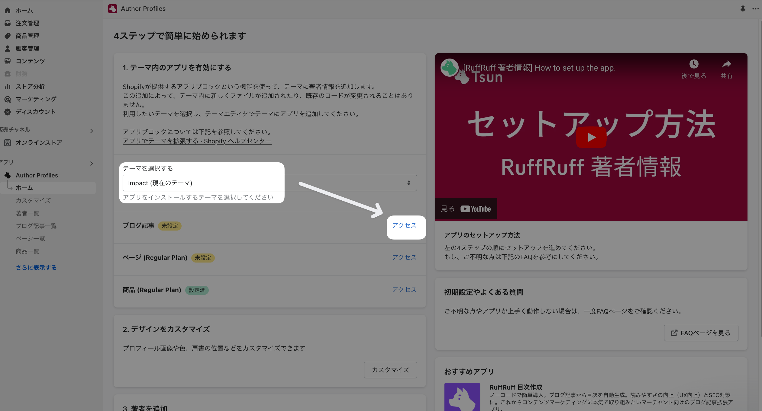Image resolution: width=762 pixels, height=411 pixels.
Task: Click the RuffRuff channel avatar on the video
Action: 450,68
